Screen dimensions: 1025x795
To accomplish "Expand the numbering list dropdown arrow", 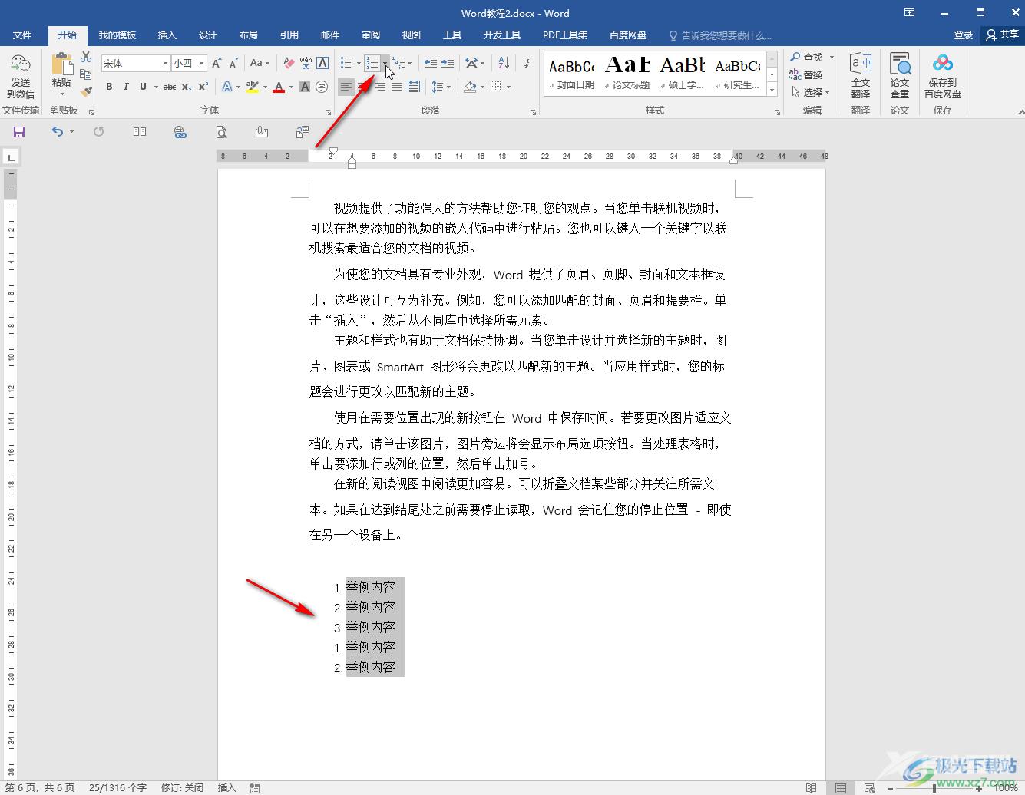I will [x=385, y=63].
